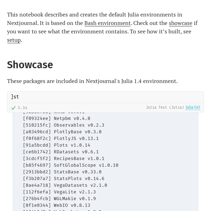Screen dimensions: 211x211
Task: Click the green success checkmark icon
Action: tap(13, 108)
